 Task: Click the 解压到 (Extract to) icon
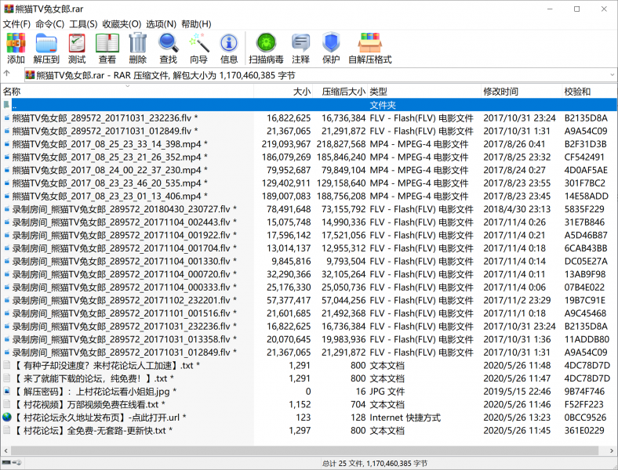pos(46,48)
